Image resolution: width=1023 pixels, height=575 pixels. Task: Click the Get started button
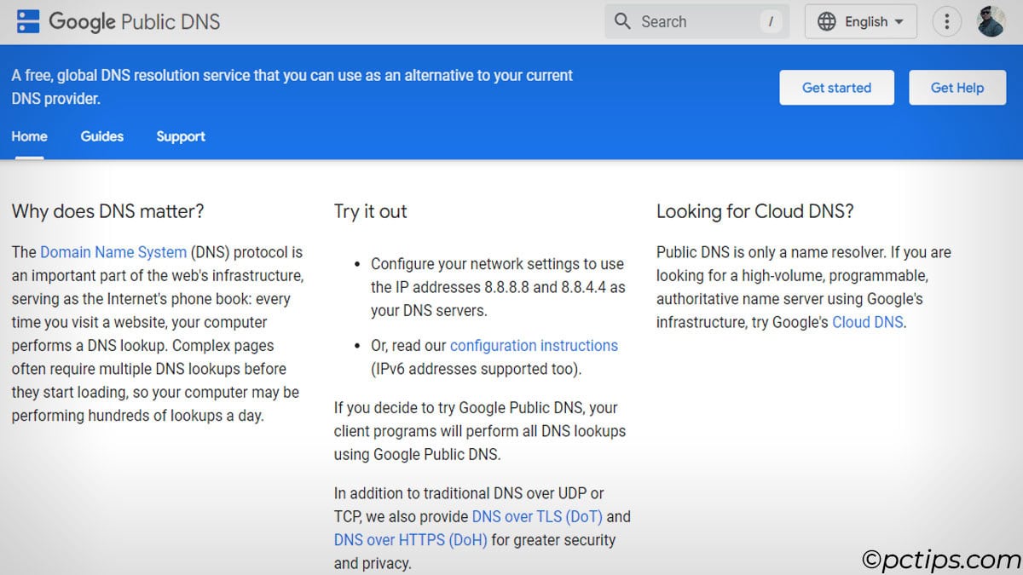tap(836, 87)
